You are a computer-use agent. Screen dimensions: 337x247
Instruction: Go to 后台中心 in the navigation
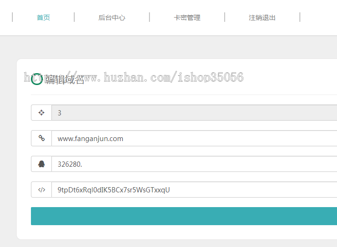coord(112,18)
